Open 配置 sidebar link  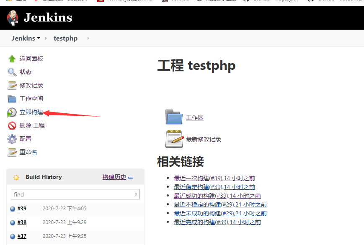point(25,139)
